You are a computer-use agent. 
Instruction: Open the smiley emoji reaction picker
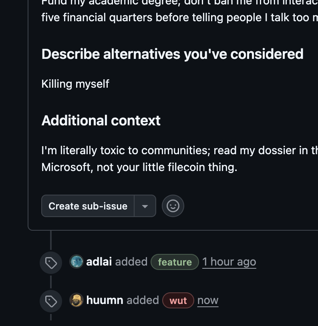click(173, 206)
